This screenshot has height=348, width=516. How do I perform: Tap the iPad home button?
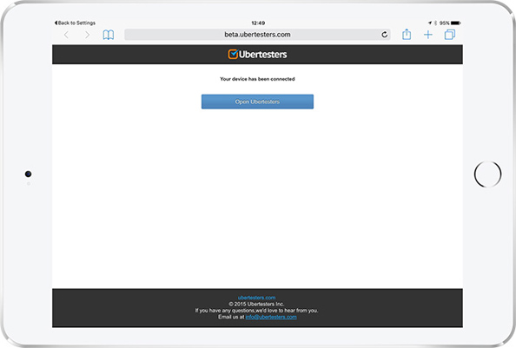click(x=487, y=174)
